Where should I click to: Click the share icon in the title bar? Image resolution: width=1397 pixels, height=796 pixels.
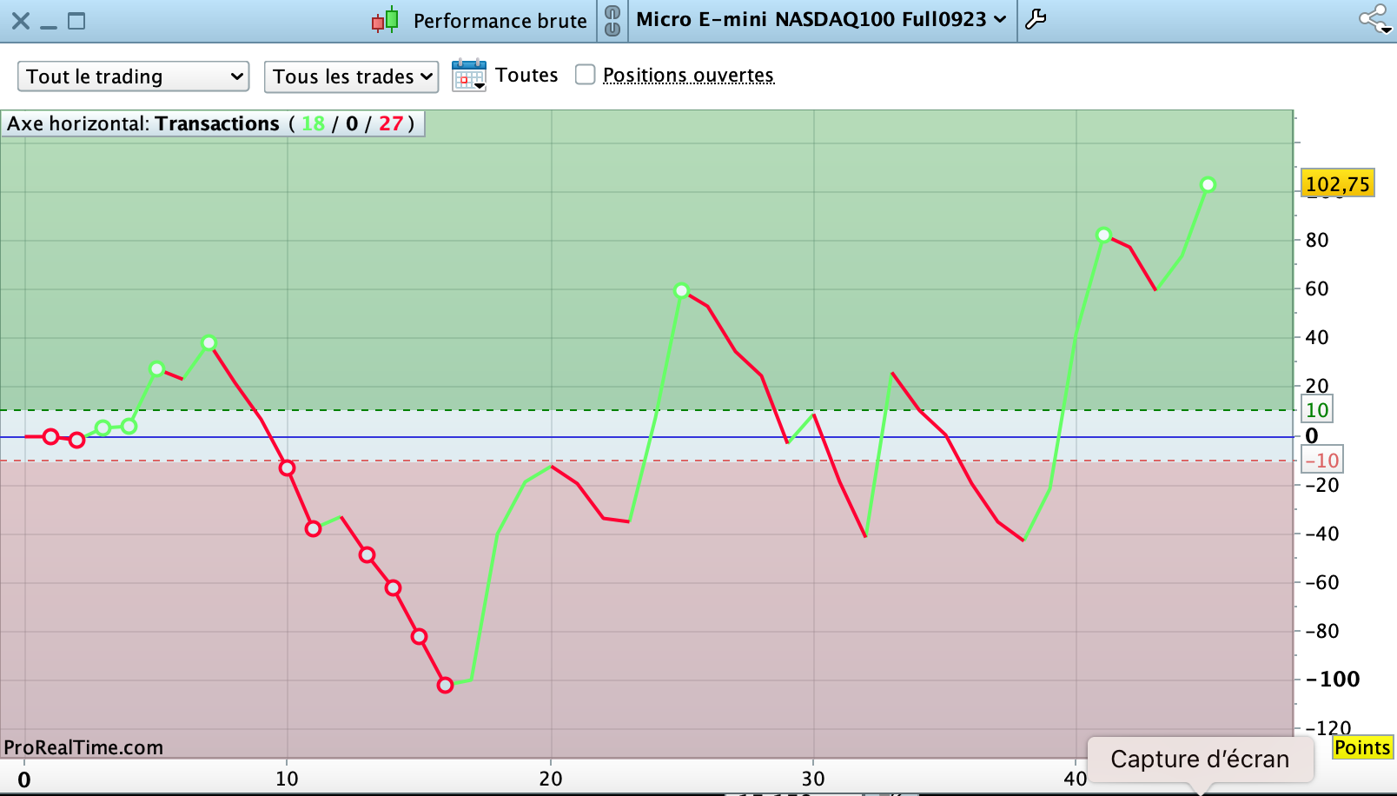coord(1374,19)
